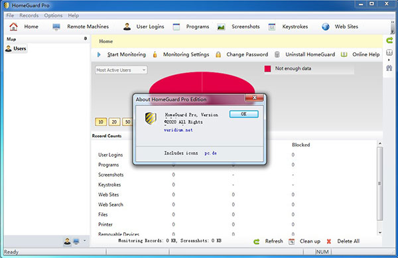The image size is (398, 258).
Task: Open the Remote Machines view
Action: tap(81, 27)
